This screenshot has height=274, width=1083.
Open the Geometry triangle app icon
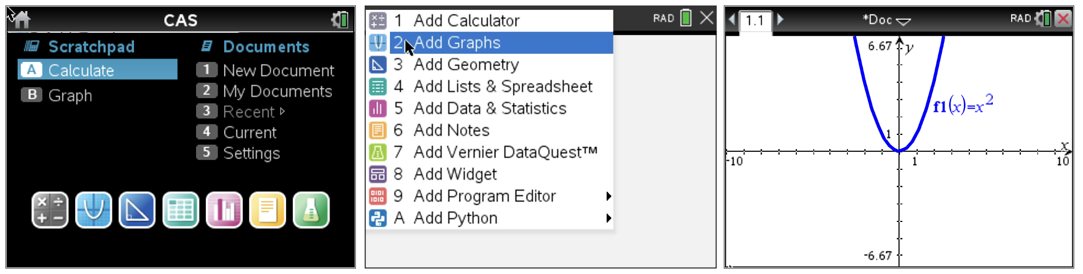coord(137,210)
